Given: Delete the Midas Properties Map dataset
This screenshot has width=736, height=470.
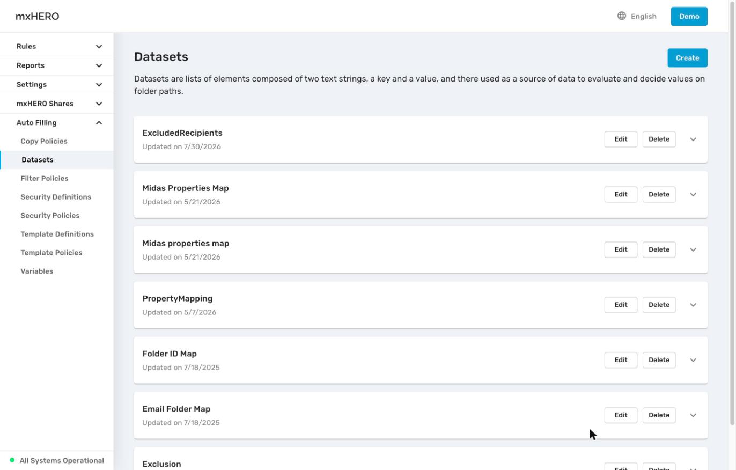Looking at the screenshot, I should pyautogui.click(x=659, y=194).
